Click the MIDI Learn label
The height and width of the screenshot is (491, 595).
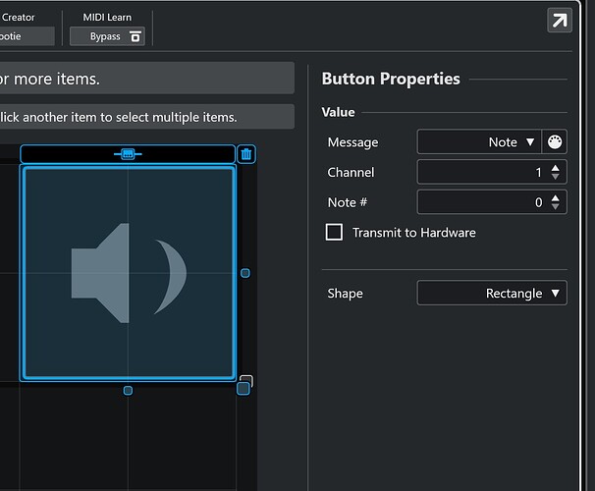tap(107, 18)
